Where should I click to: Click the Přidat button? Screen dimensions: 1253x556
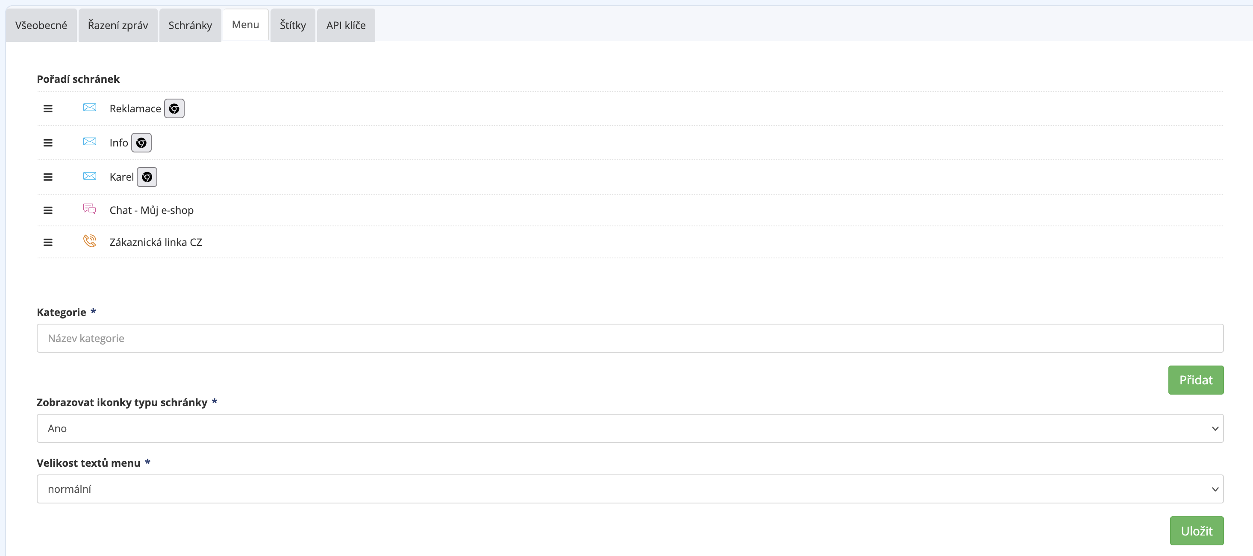coord(1196,380)
